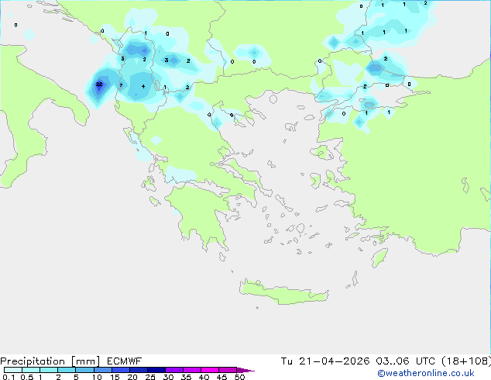Viewport: 491px width, 380px height.
Task: Click the above-50 mm legend arrow tip
Action: pos(245,370)
